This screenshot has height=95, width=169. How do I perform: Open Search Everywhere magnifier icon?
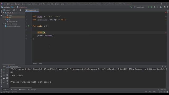pyautogui.click(x=167, y=7)
